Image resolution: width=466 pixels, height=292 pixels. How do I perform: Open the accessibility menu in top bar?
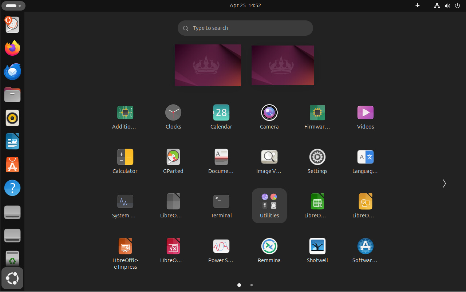418,6
